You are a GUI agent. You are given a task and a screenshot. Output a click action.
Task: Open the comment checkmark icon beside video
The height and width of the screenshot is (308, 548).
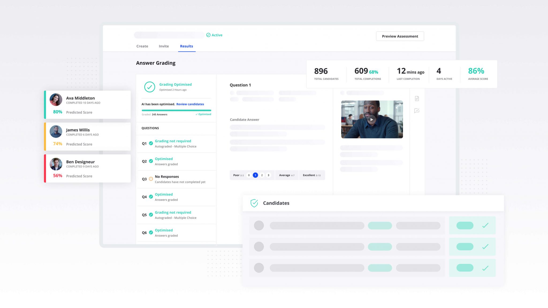click(x=417, y=111)
